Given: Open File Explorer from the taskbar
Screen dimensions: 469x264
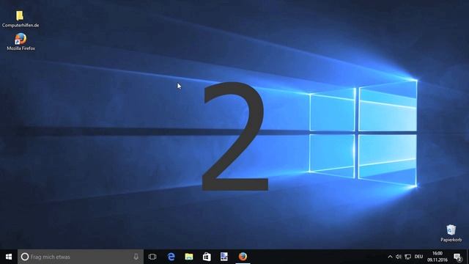Looking at the screenshot, I should point(189,257).
